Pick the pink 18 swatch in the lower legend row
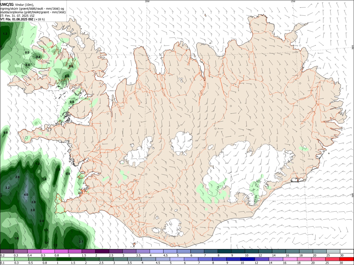This screenshot has width=354, height=265. tap(304, 259)
